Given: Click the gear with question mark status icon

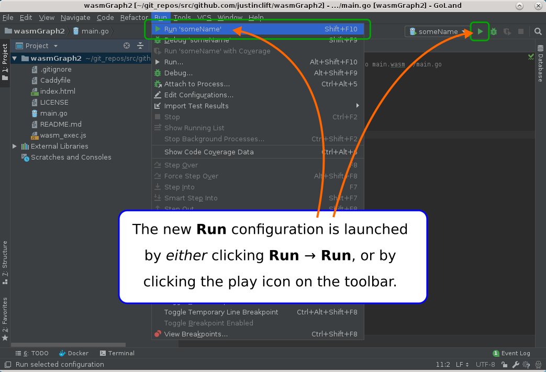Looking at the screenshot, I should [x=527, y=365].
